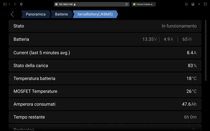Click the In funzionamento status value

coord(179,26)
